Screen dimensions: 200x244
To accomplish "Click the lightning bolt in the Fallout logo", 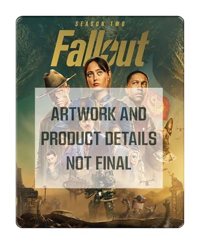I will (110, 51).
